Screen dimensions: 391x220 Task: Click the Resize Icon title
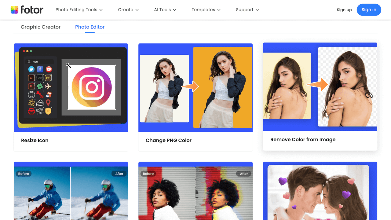pos(35,141)
